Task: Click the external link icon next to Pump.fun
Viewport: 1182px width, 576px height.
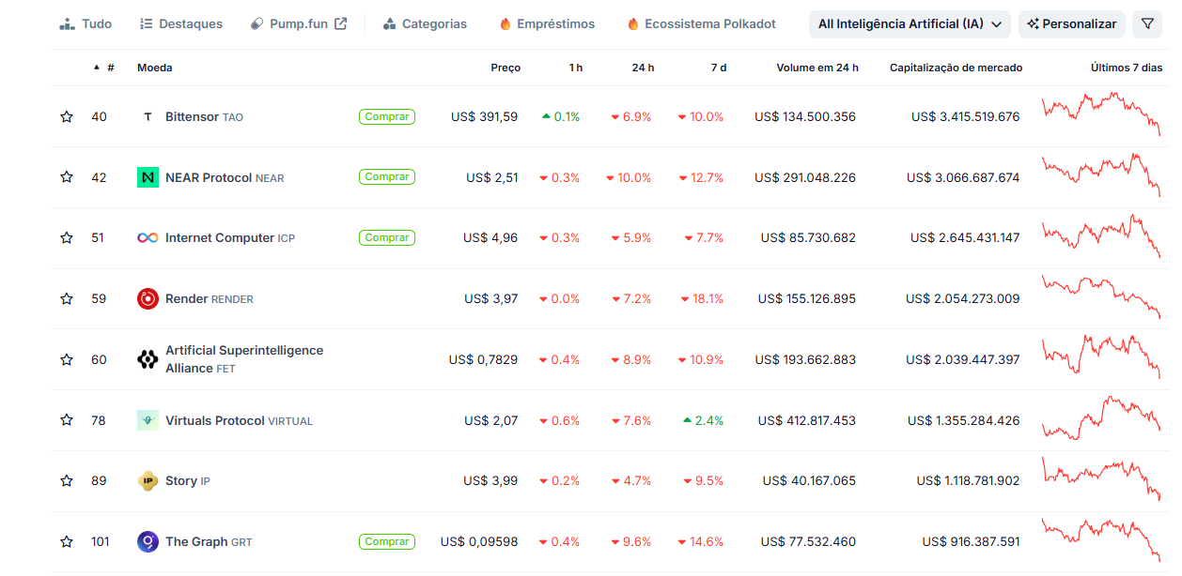Action: point(340,23)
